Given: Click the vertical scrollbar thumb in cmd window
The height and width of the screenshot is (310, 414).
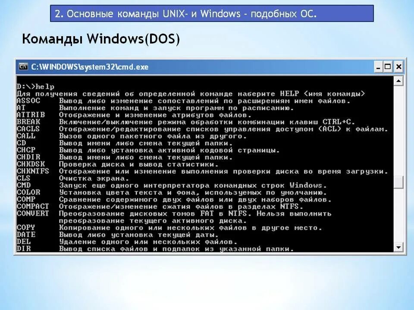Looking at the screenshot, I should (x=398, y=182).
